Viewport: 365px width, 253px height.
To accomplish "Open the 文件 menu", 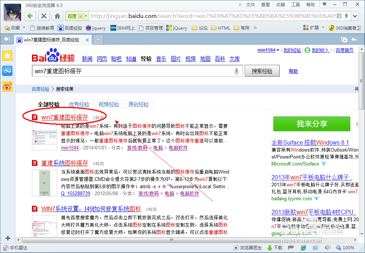I will [x=251, y=5].
